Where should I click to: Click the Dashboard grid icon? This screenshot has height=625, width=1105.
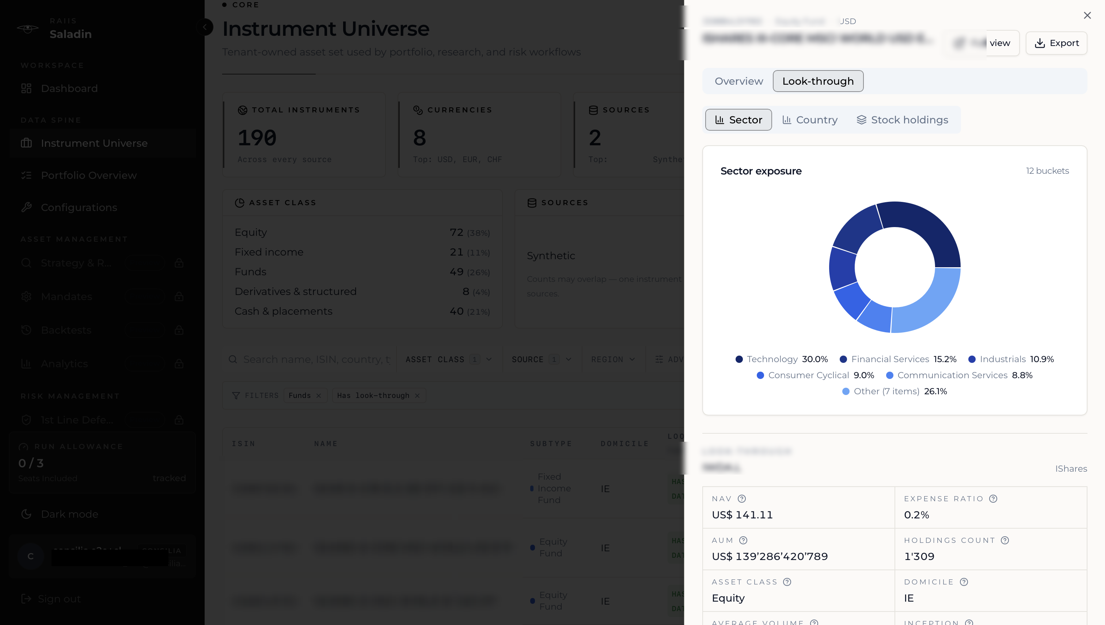coord(26,88)
